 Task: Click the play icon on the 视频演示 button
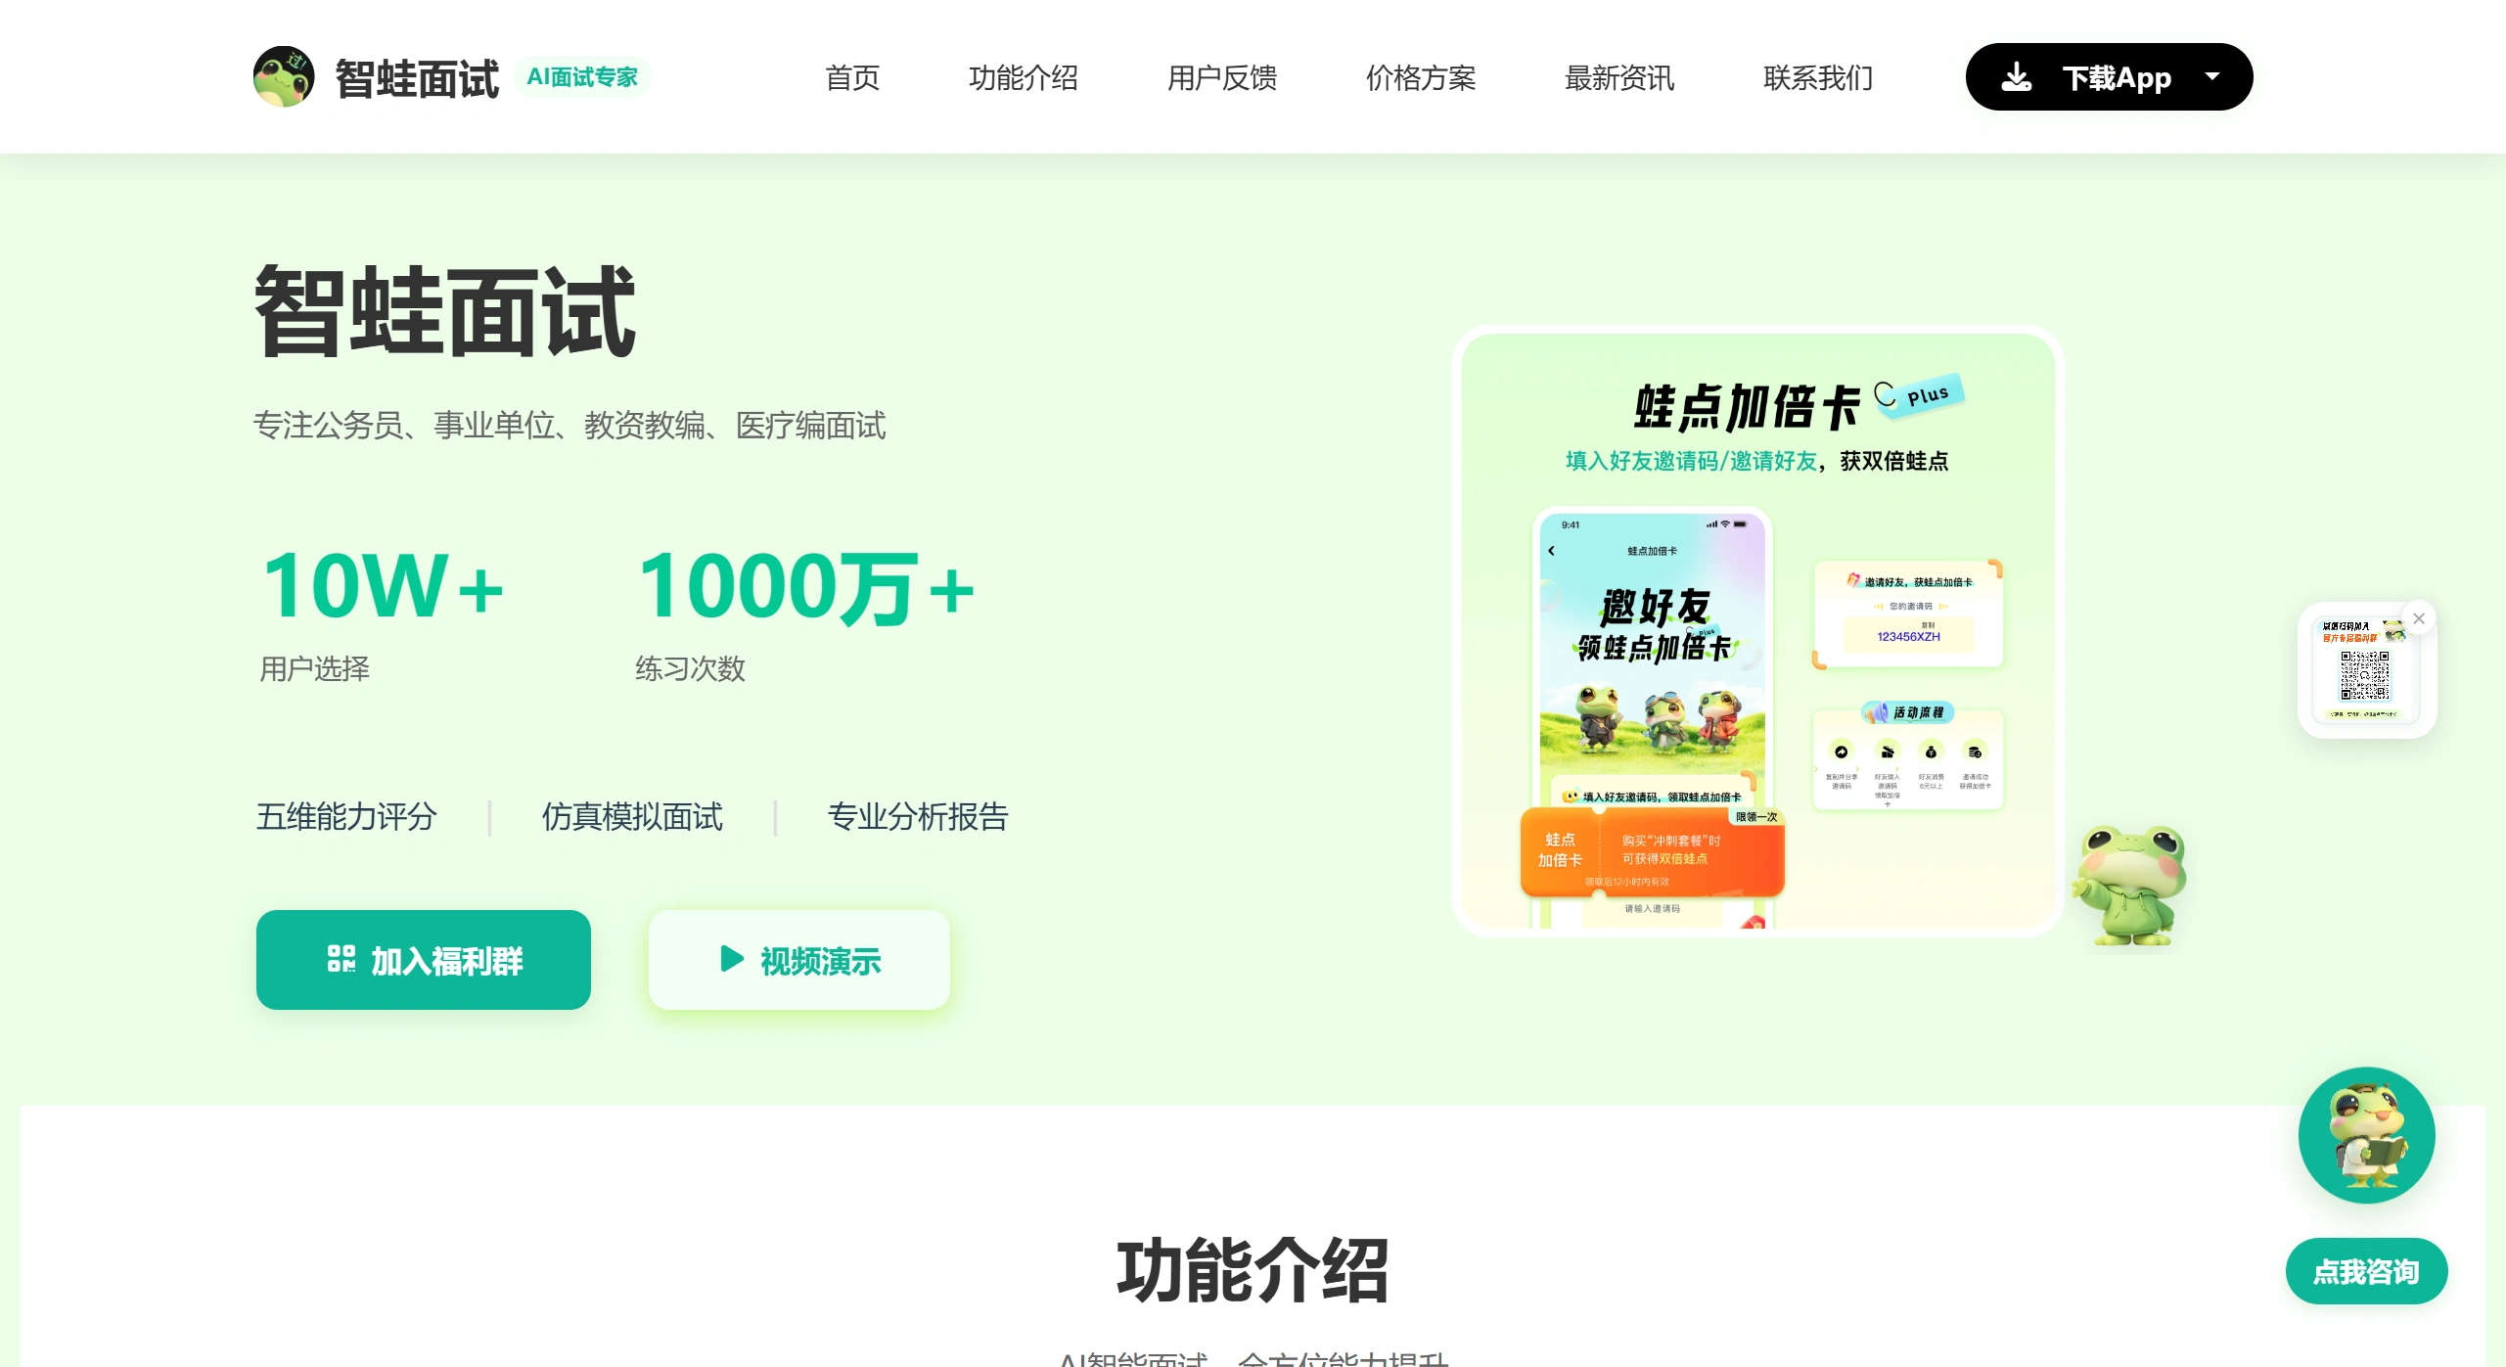pyautogui.click(x=729, y=960)
